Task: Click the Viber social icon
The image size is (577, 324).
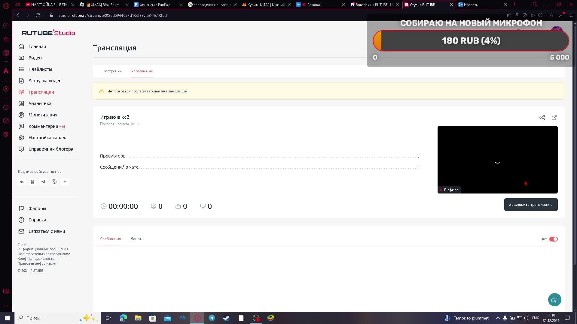Action: point(54,182)
